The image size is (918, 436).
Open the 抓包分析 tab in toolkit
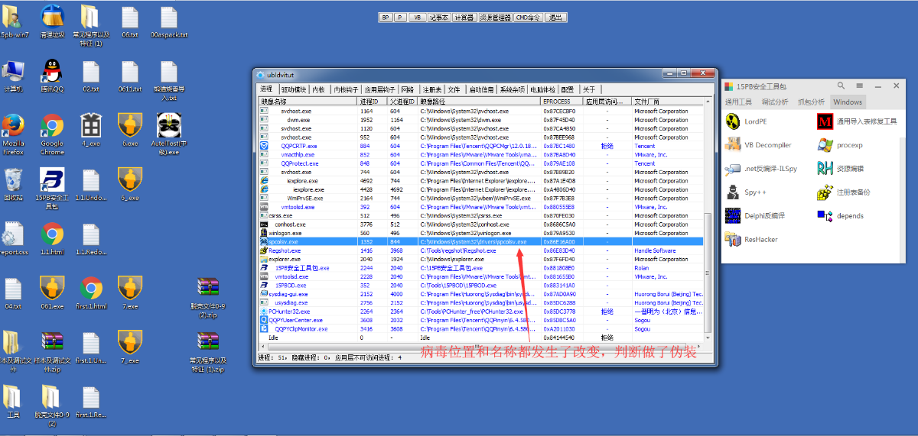[811, 102]
